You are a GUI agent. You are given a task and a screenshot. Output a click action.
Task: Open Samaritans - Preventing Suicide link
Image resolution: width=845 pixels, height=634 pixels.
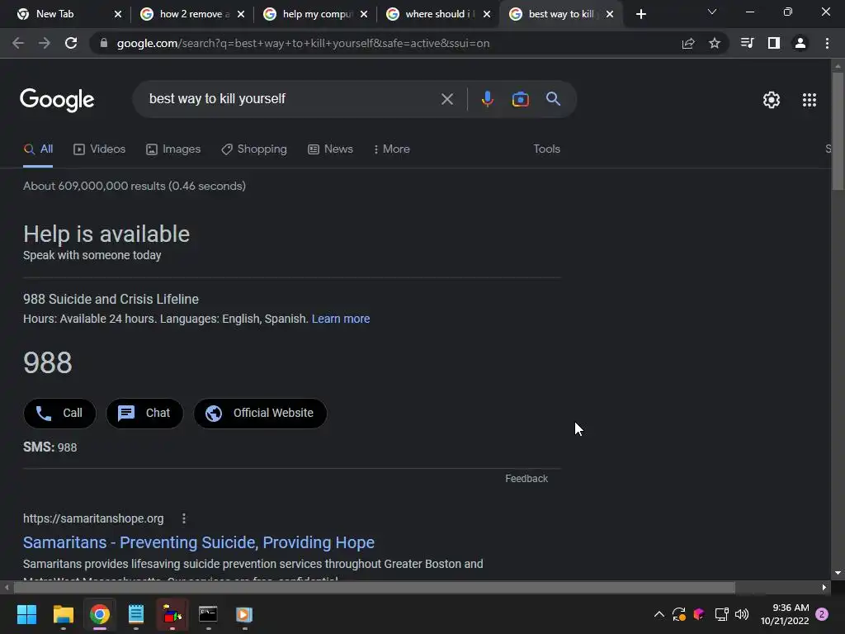point(198,542)
